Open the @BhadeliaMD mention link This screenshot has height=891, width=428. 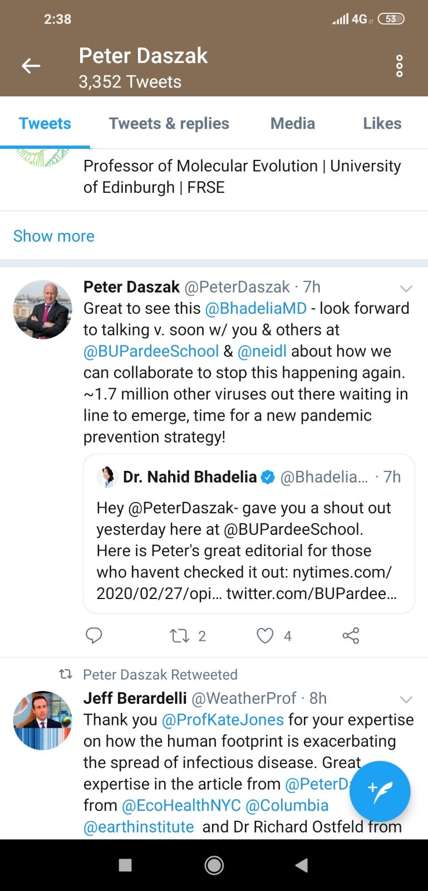256,309
